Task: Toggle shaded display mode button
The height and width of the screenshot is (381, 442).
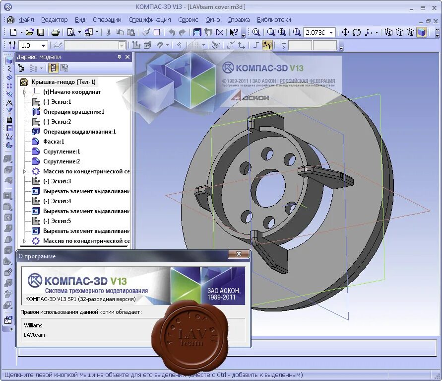Action: pos(422,32)
